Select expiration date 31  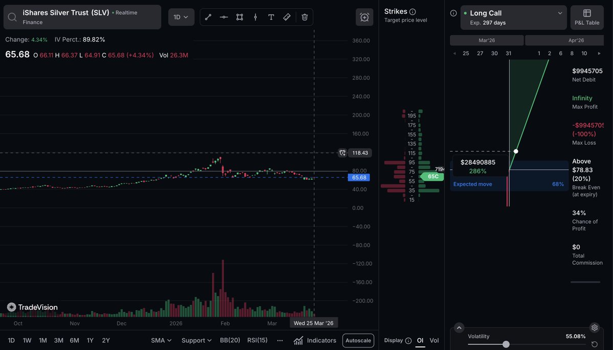click(509, 53)
